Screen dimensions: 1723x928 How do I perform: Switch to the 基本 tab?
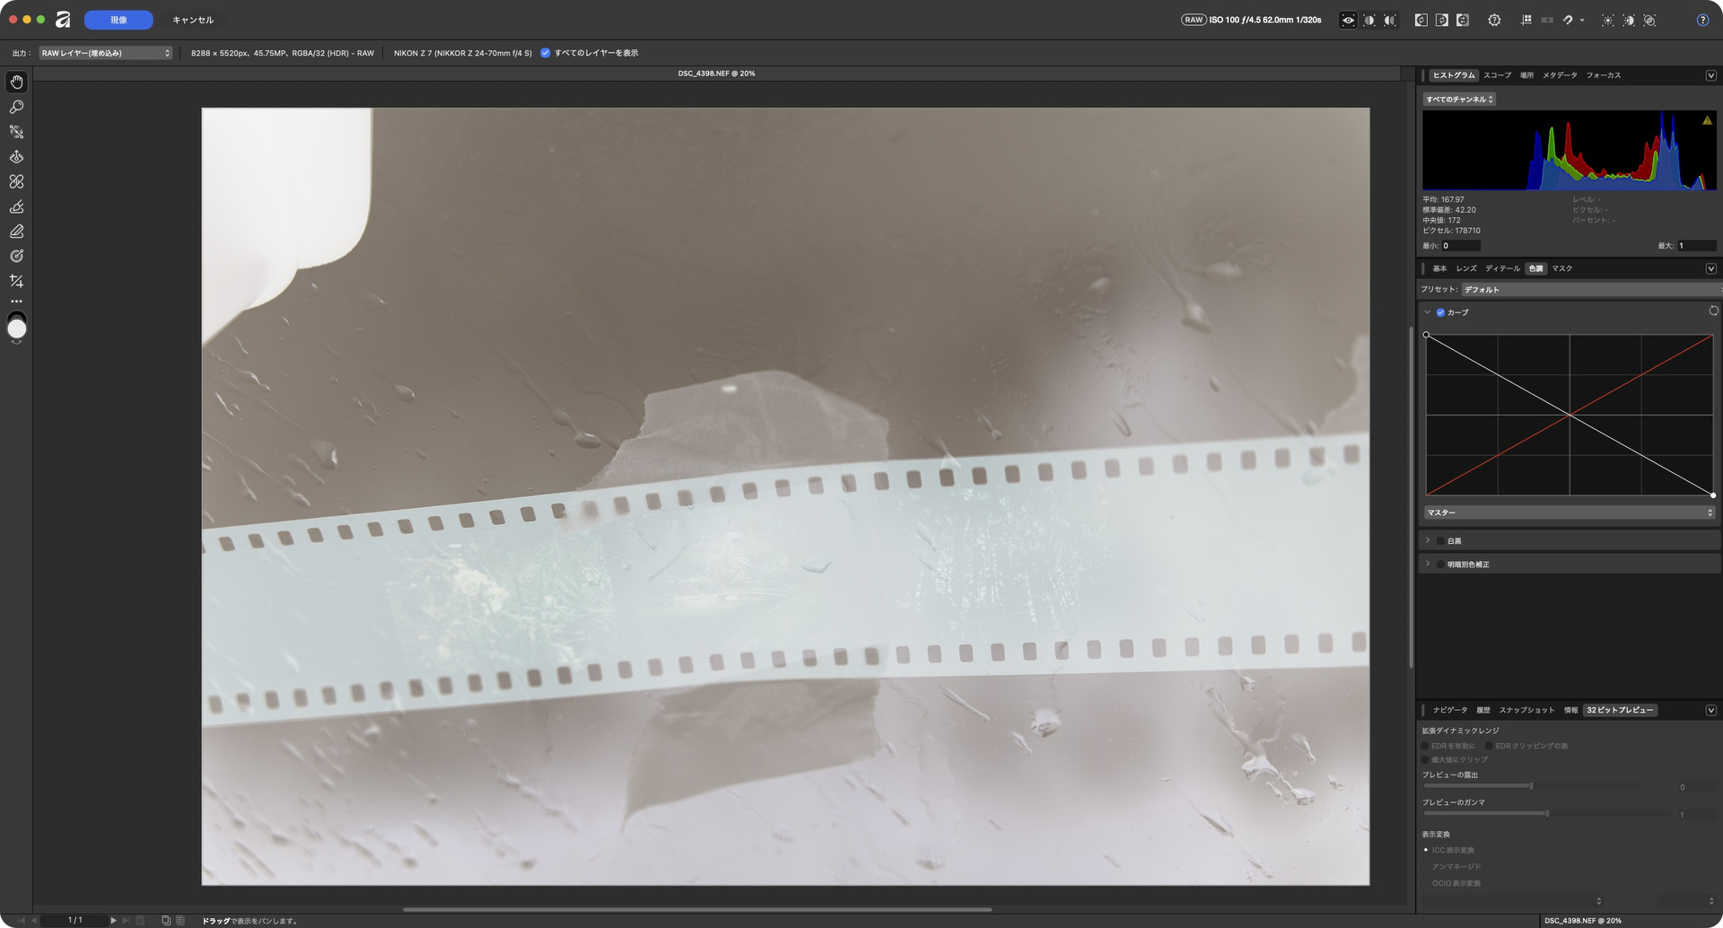coord(1439,268)
